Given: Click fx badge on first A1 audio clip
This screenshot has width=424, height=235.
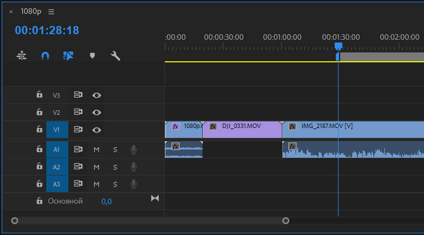Looking at the screenshot, I should point(175,147).
